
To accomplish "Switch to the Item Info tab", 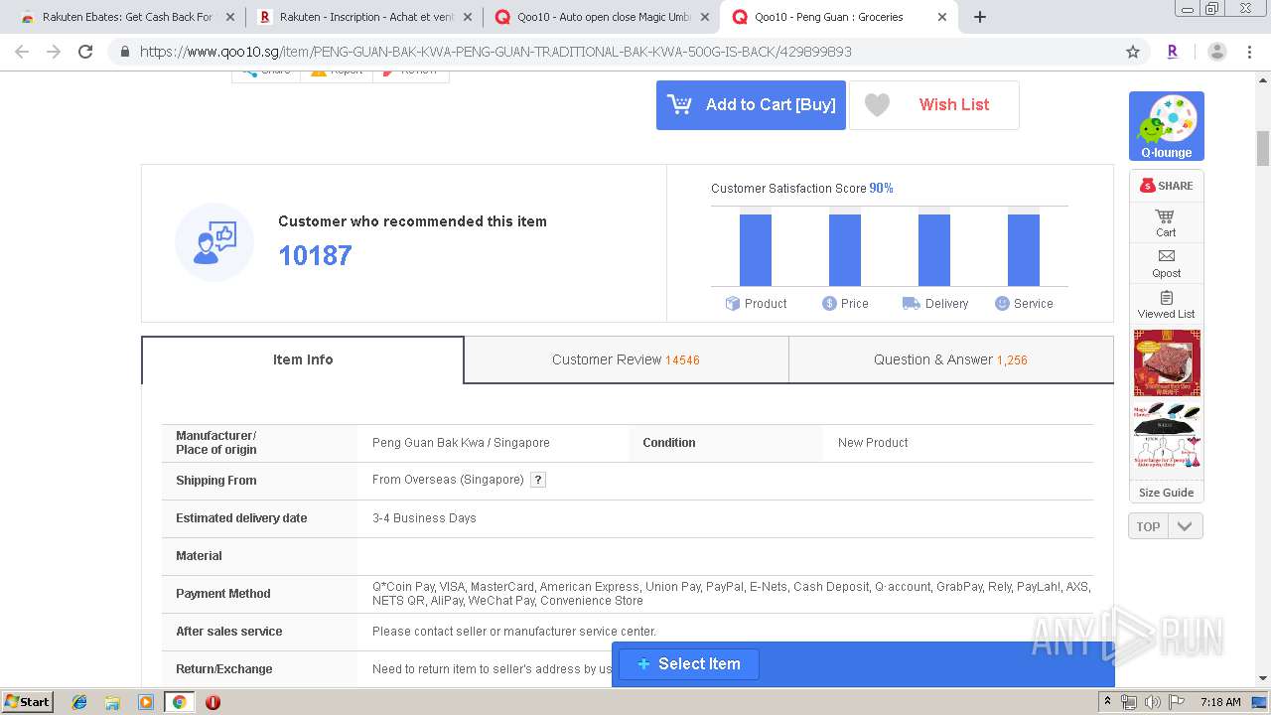I will (x=303, y=359).
